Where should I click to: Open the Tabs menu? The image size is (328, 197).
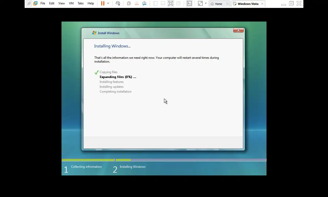coord(80,4)
